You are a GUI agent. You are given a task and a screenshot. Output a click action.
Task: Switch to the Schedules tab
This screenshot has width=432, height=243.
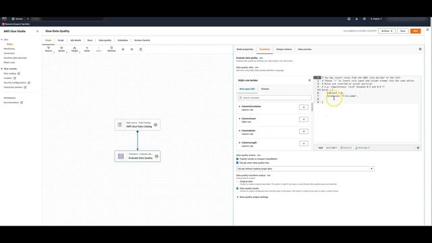[123, 40]
